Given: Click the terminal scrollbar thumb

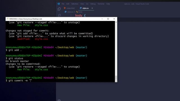Looking at the screenshot, I should pyautogui.click(x=116, y=78).
